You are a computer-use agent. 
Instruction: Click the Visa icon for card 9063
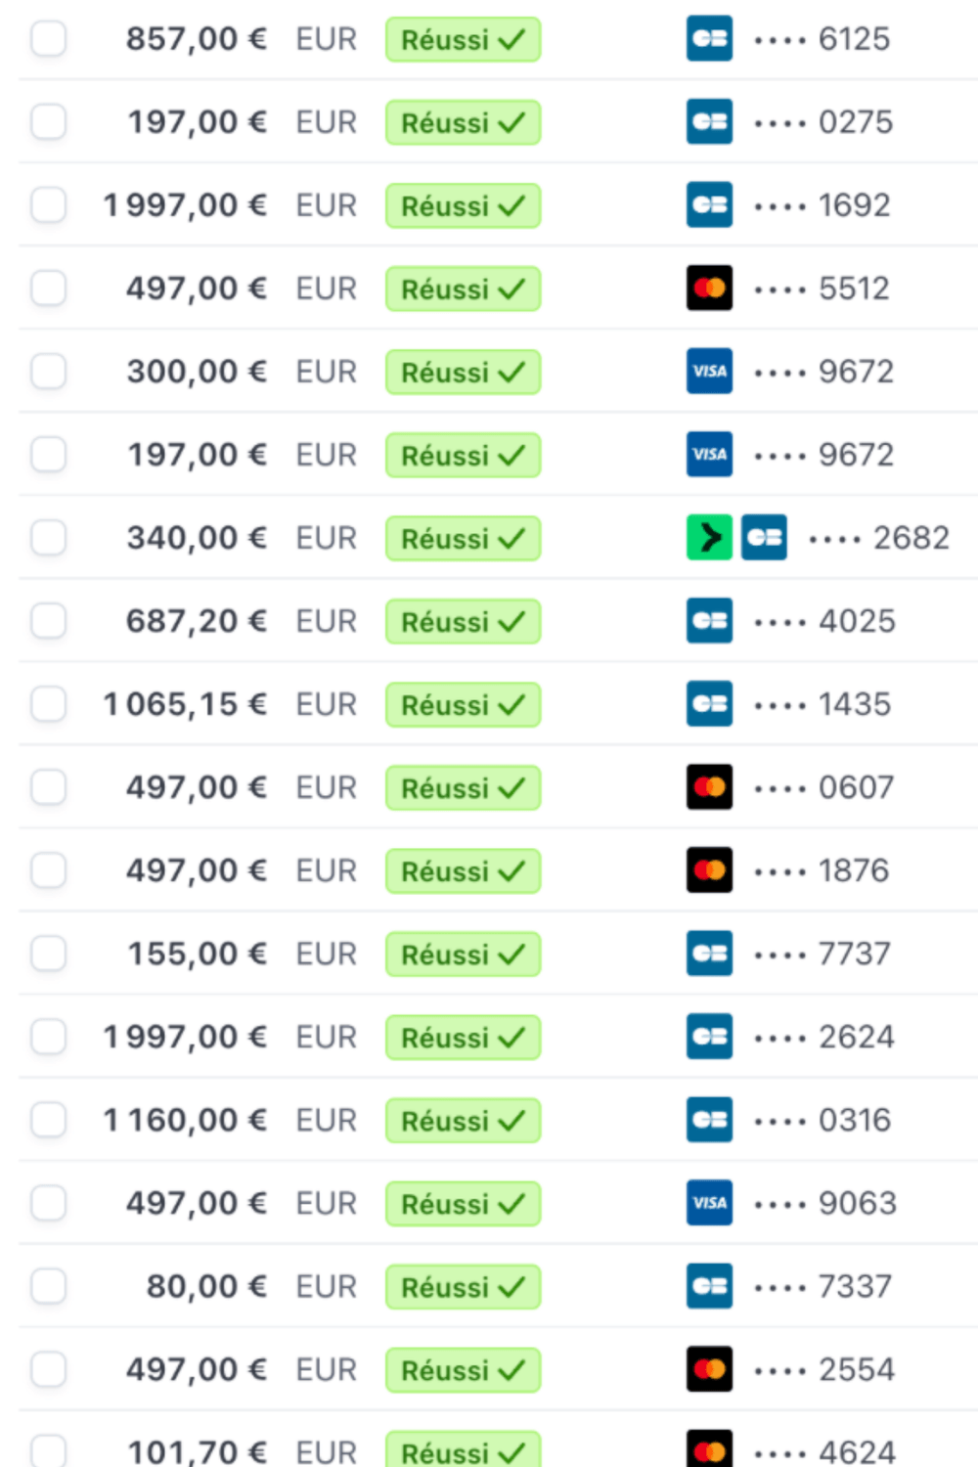[x=709, y=1203]
